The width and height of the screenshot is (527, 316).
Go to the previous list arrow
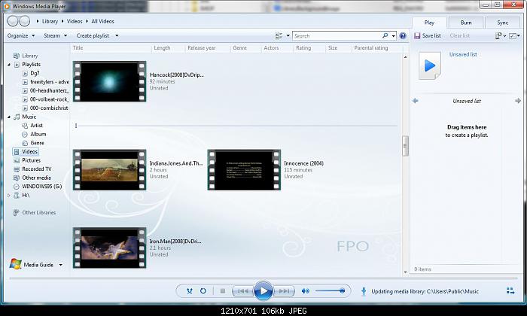(416, 101)
